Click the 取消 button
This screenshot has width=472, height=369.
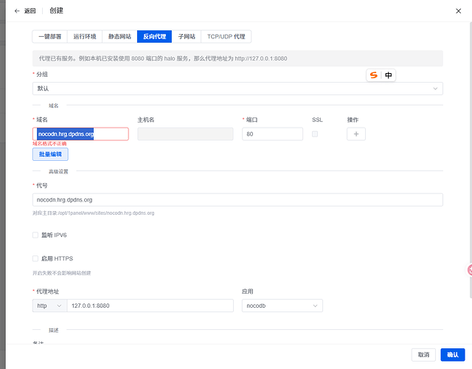[423, 355]
